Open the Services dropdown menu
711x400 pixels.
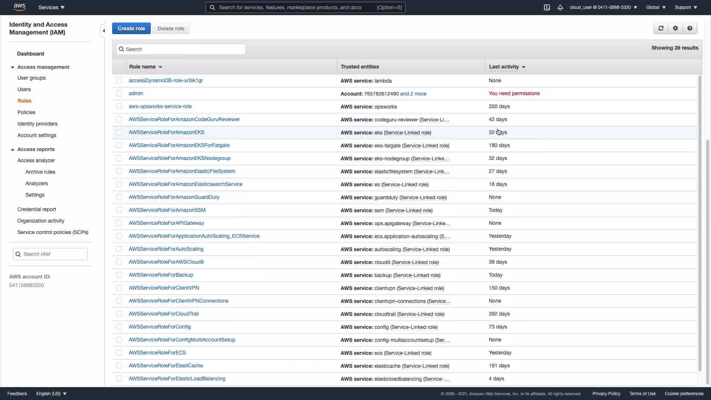coord(51,7)
